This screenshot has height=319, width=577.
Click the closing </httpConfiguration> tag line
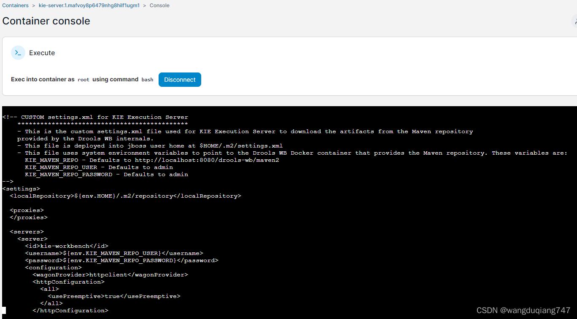point(70,311)
